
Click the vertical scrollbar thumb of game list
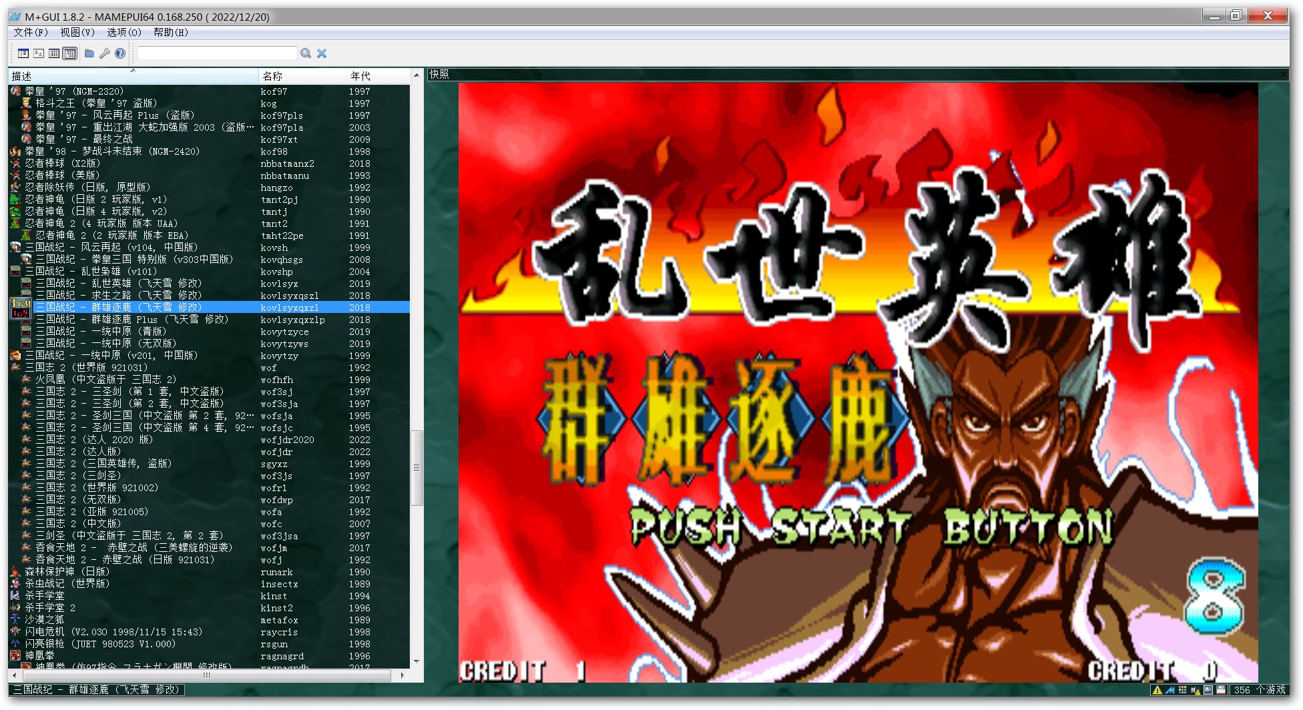417,468
